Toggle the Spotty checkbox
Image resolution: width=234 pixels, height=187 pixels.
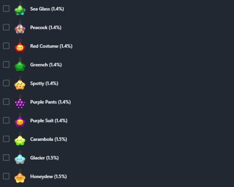coord(6,83)
